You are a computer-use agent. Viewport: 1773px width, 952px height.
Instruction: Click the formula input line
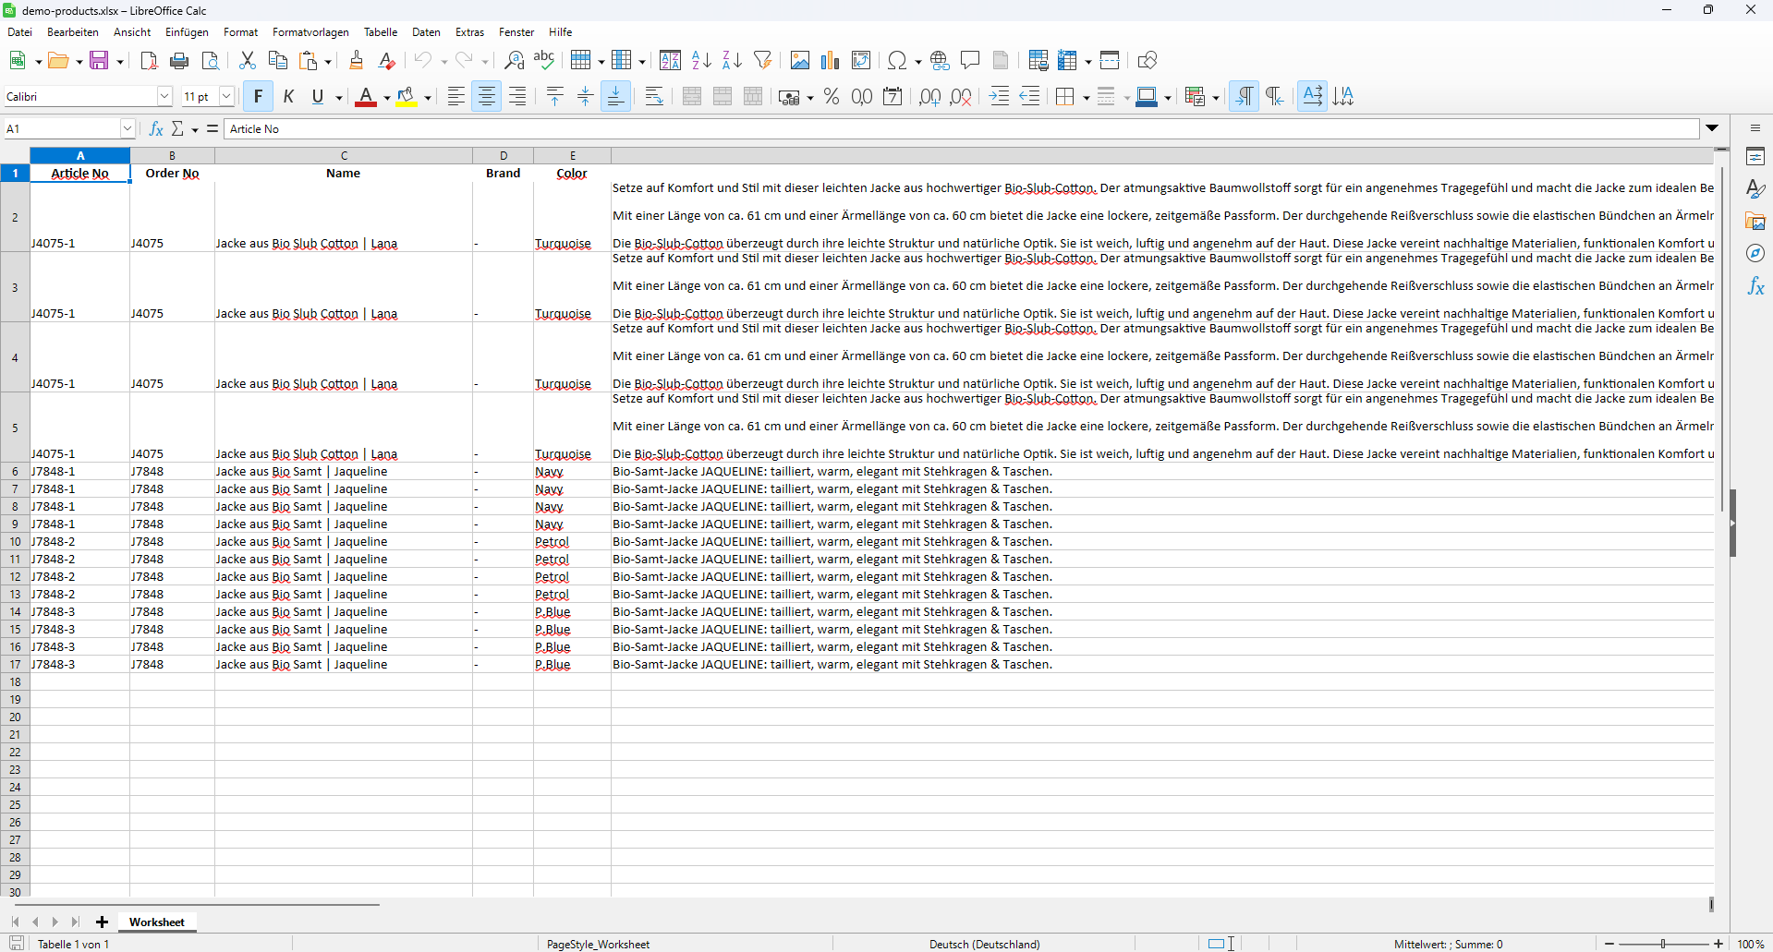[961, 128]
